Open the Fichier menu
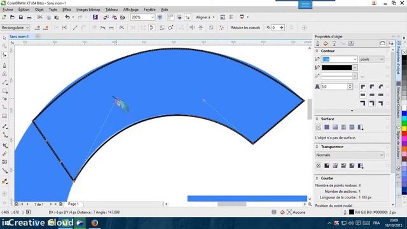The width and height of the screenshot is (407, 229). coord(8,10)
